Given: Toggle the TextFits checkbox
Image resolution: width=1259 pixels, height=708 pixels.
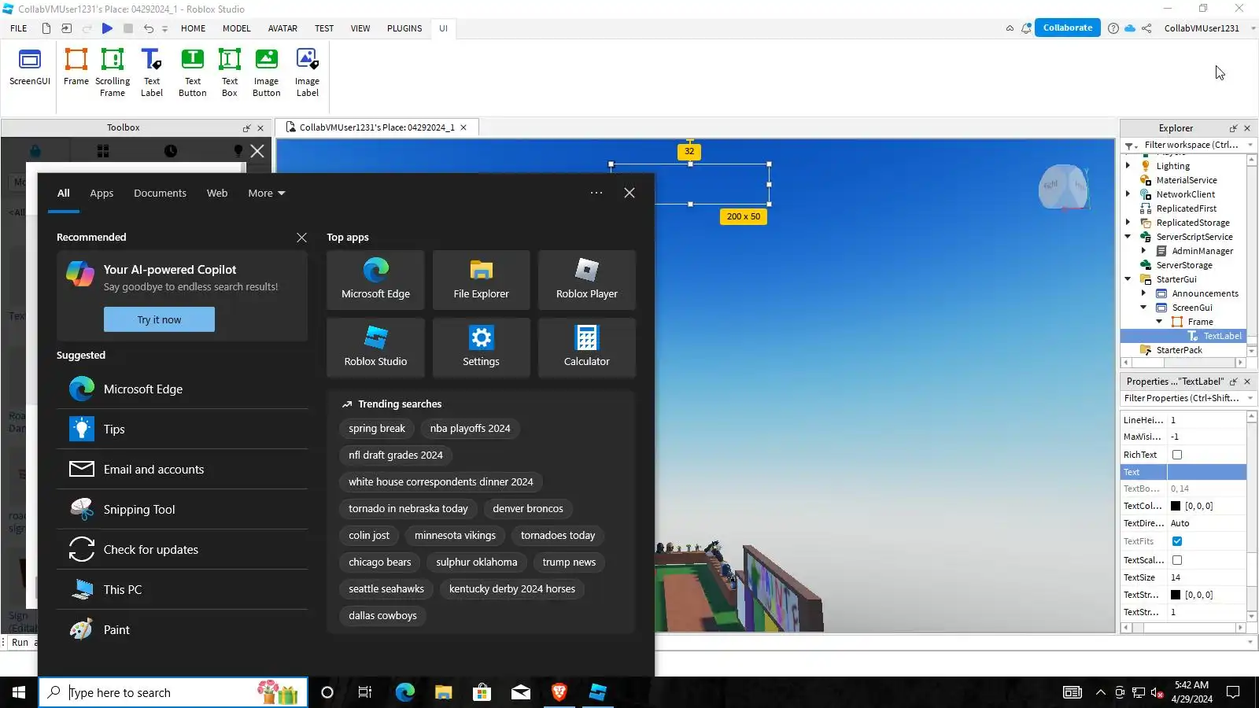Looking at the screenshot, I should pos(1177,541).
